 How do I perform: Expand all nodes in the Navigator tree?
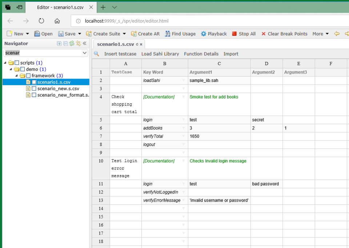[x=59, y=43]
